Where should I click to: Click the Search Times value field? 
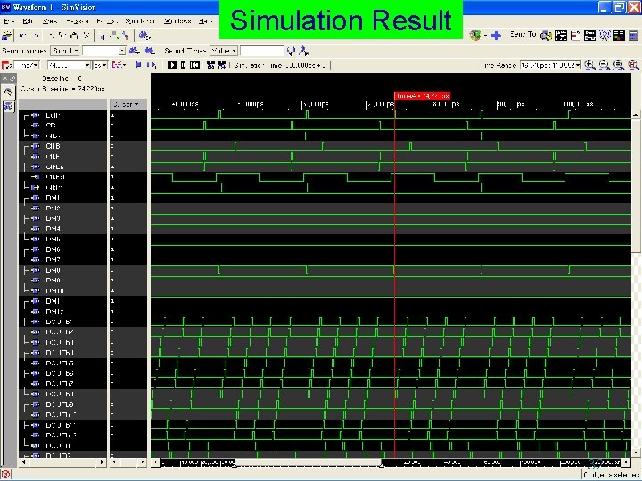coord(262,51)
